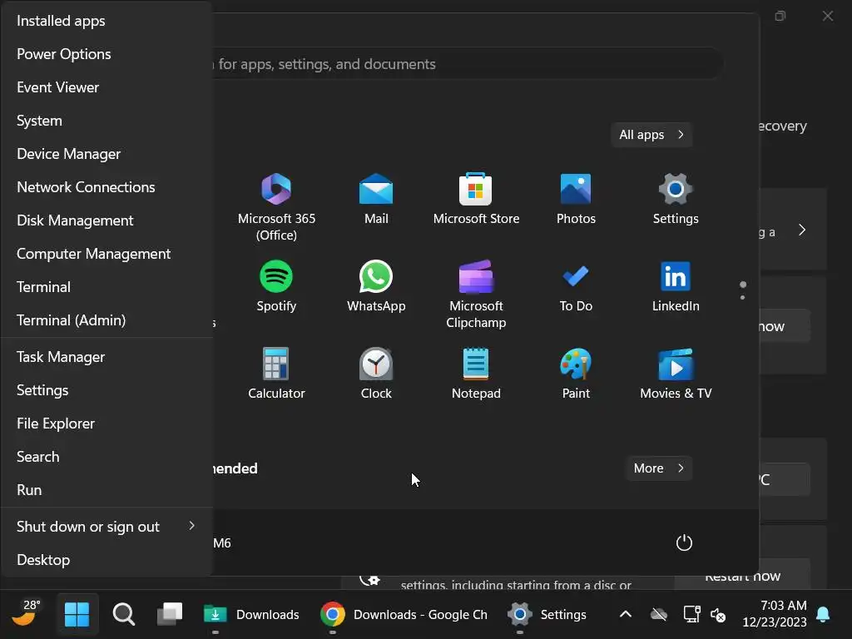Click the muted volume tray icon
The image size is (852, 639).
[718, 615]
